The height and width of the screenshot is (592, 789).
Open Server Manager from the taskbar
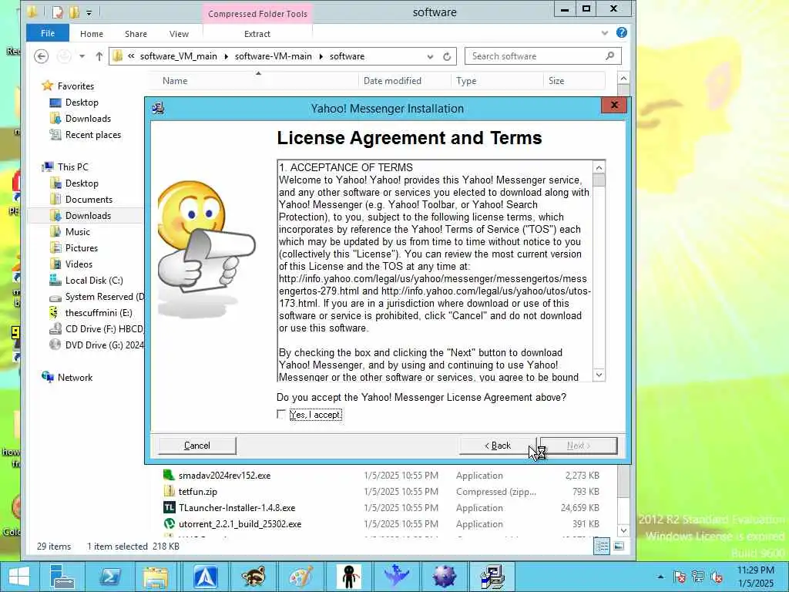pyautogui.click(x=62, y=577)
